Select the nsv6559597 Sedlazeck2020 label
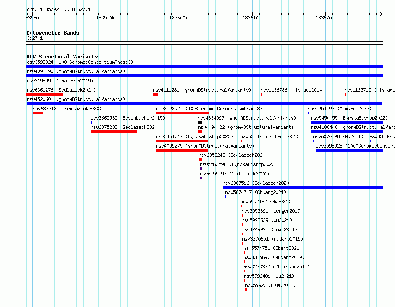This screenshot has width=395, height=307. coord(234,174)
